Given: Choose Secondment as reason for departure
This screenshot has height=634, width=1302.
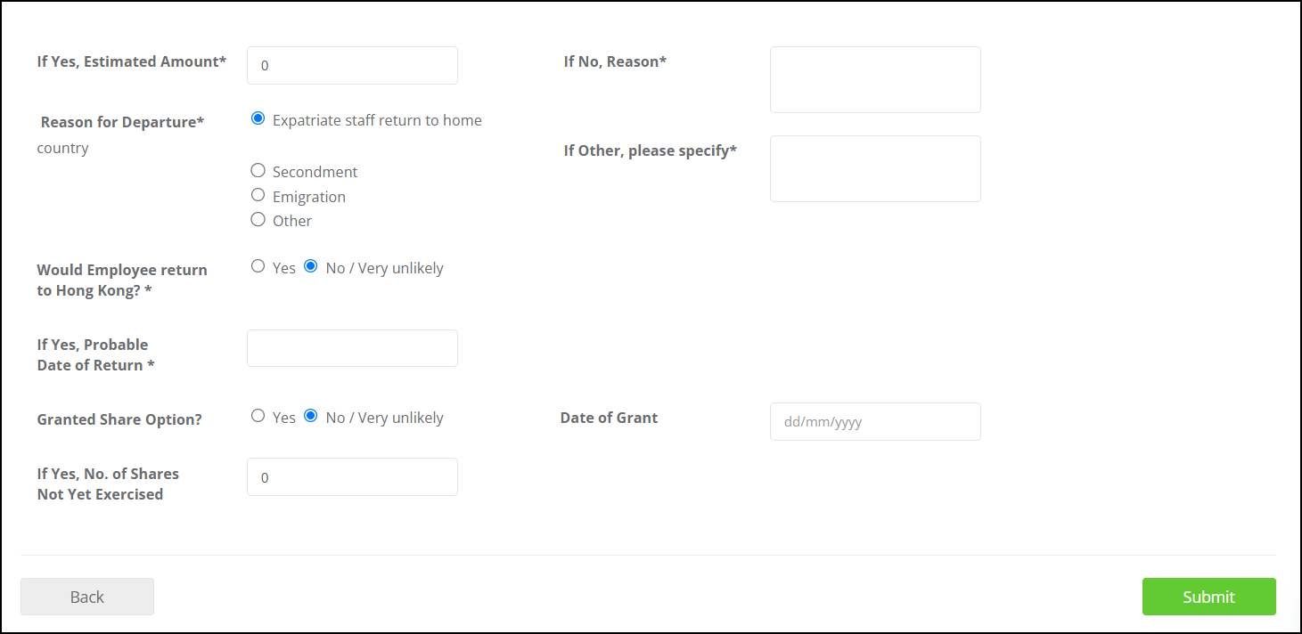Looking at the screenshot, I should coord(258,170).
